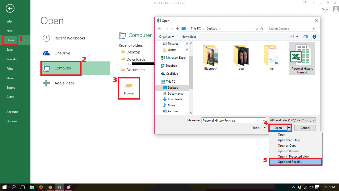339x191 pixels.
Task: Open Chrome from the taskbar
Action: (x=50, y=187)
